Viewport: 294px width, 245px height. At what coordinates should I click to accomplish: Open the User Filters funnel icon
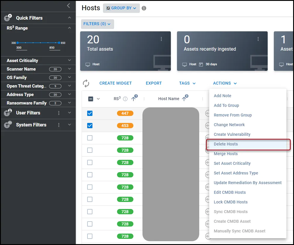(x=8, y=113)
